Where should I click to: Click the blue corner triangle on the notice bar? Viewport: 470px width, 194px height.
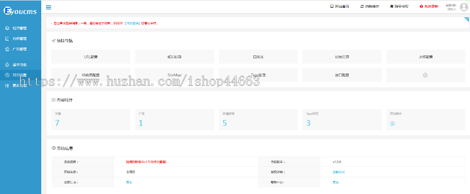(467, 19)
